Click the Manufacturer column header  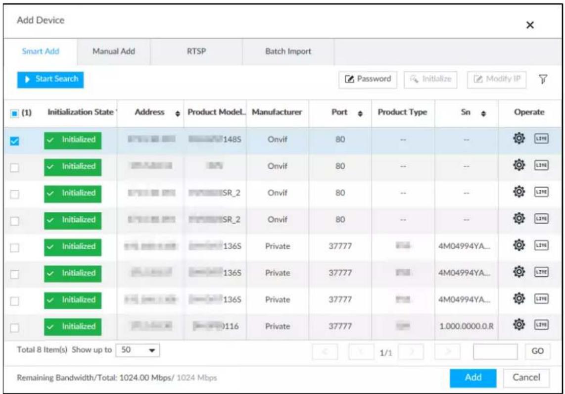[x=277, y=112]
